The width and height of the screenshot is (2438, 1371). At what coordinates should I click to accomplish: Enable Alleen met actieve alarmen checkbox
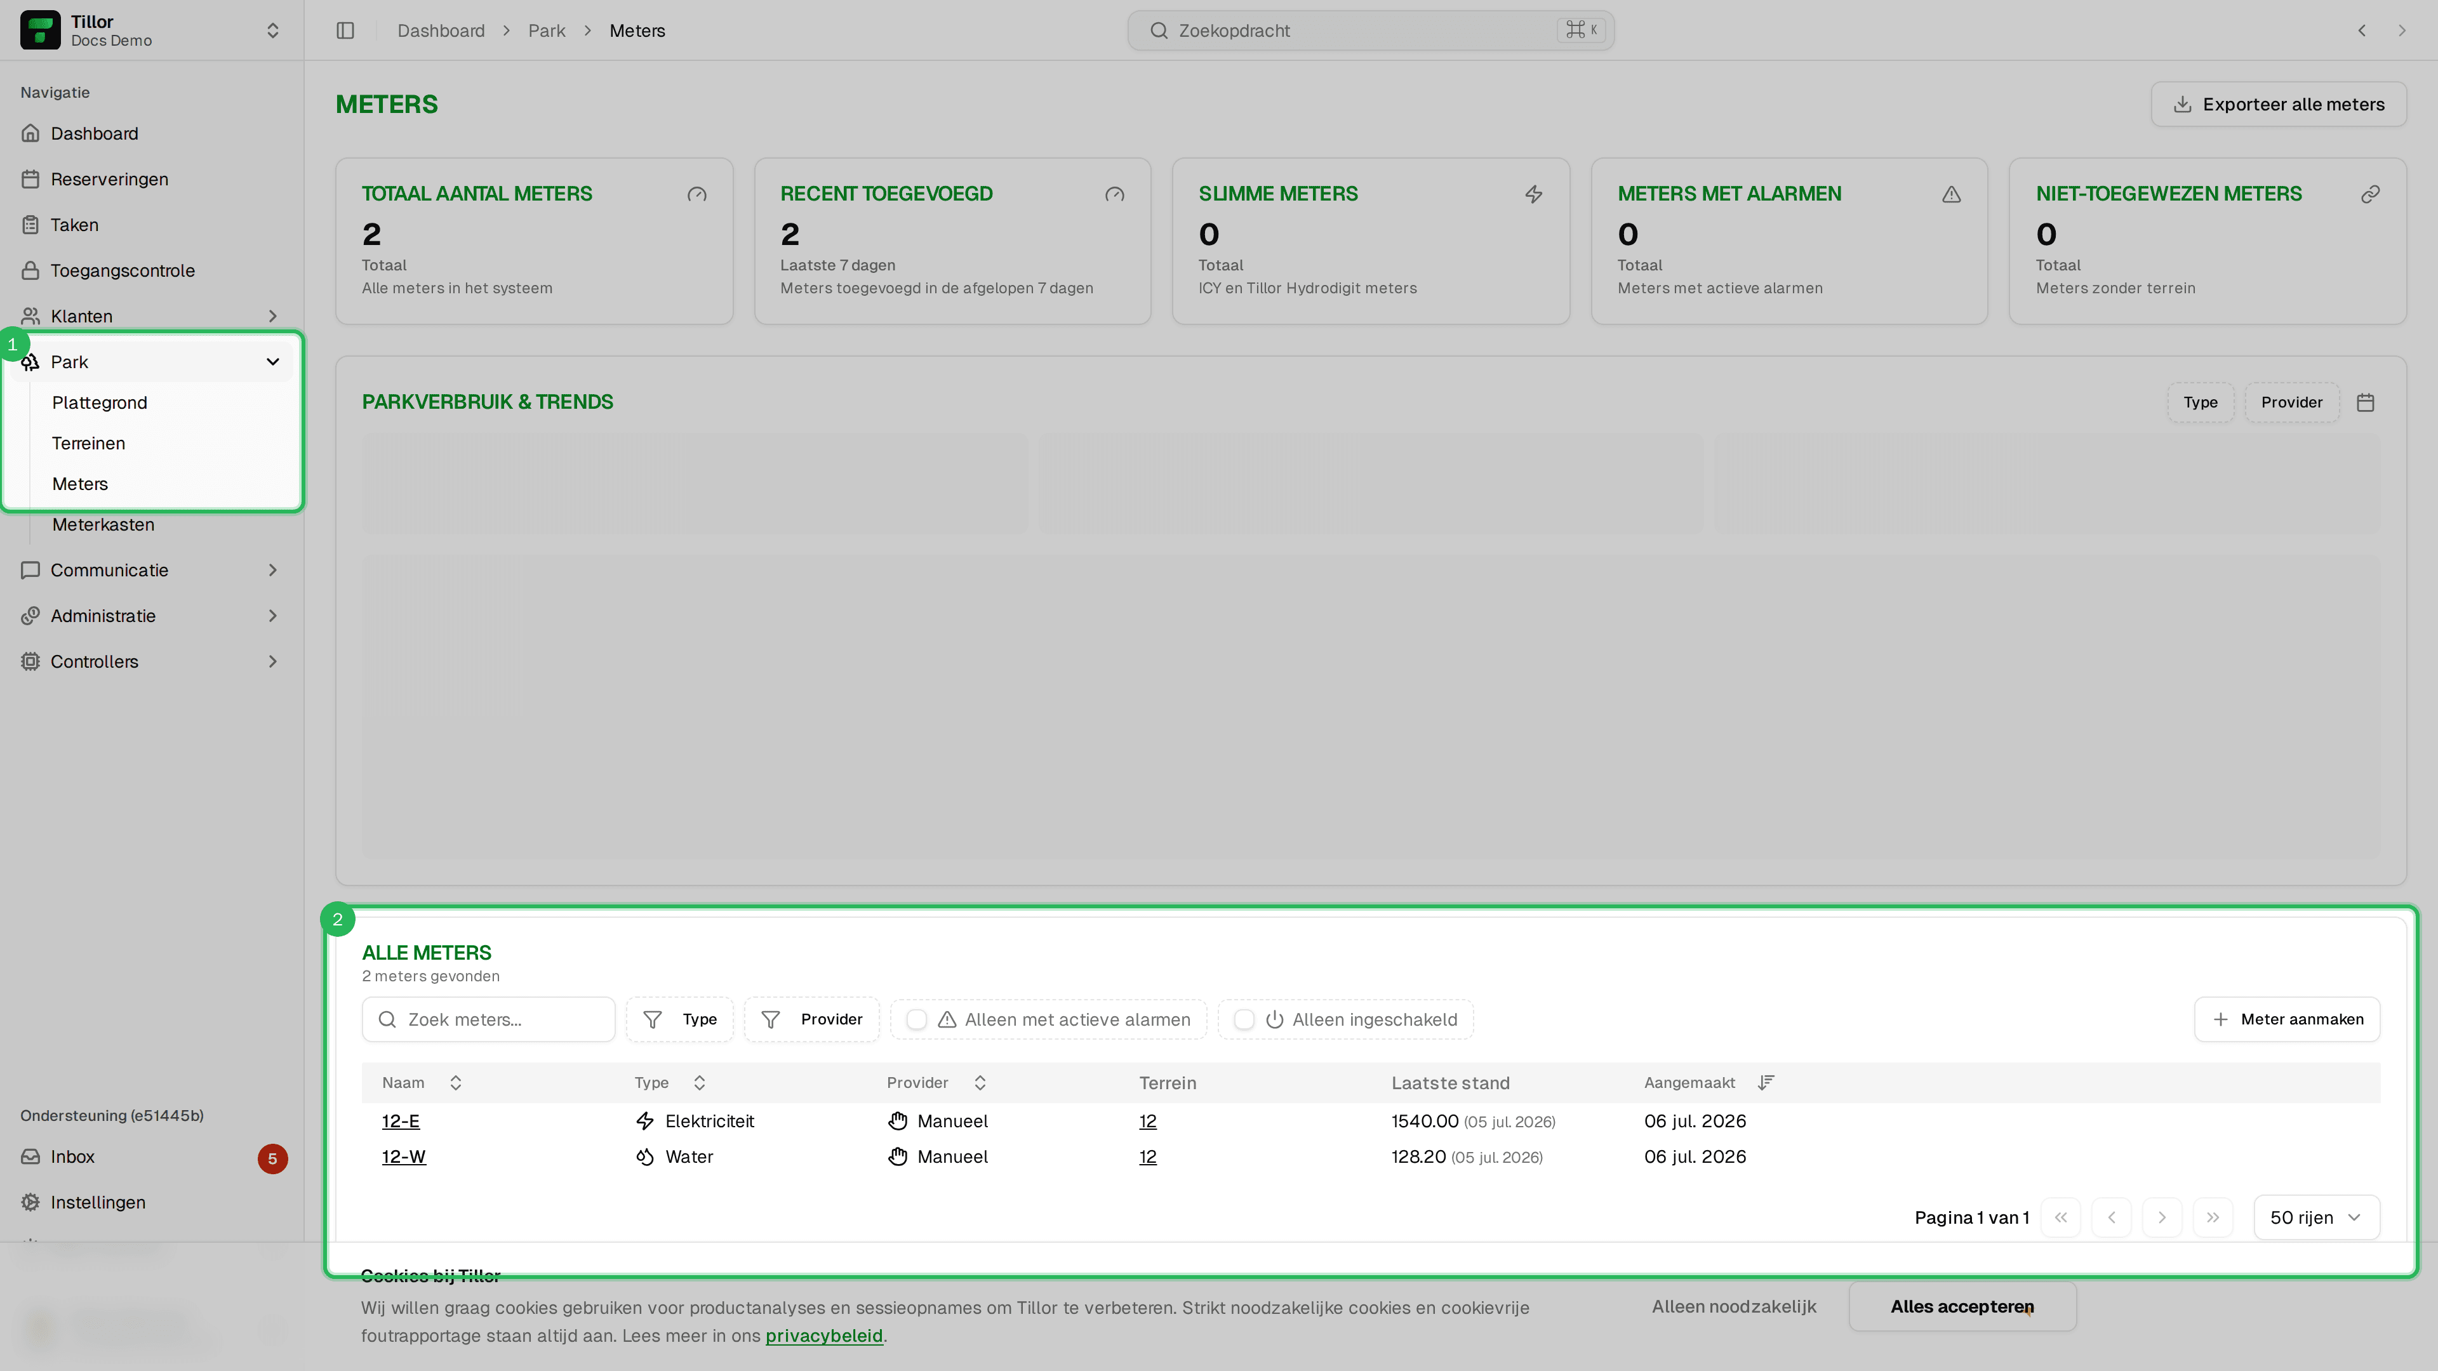(x=916, y=1019)
